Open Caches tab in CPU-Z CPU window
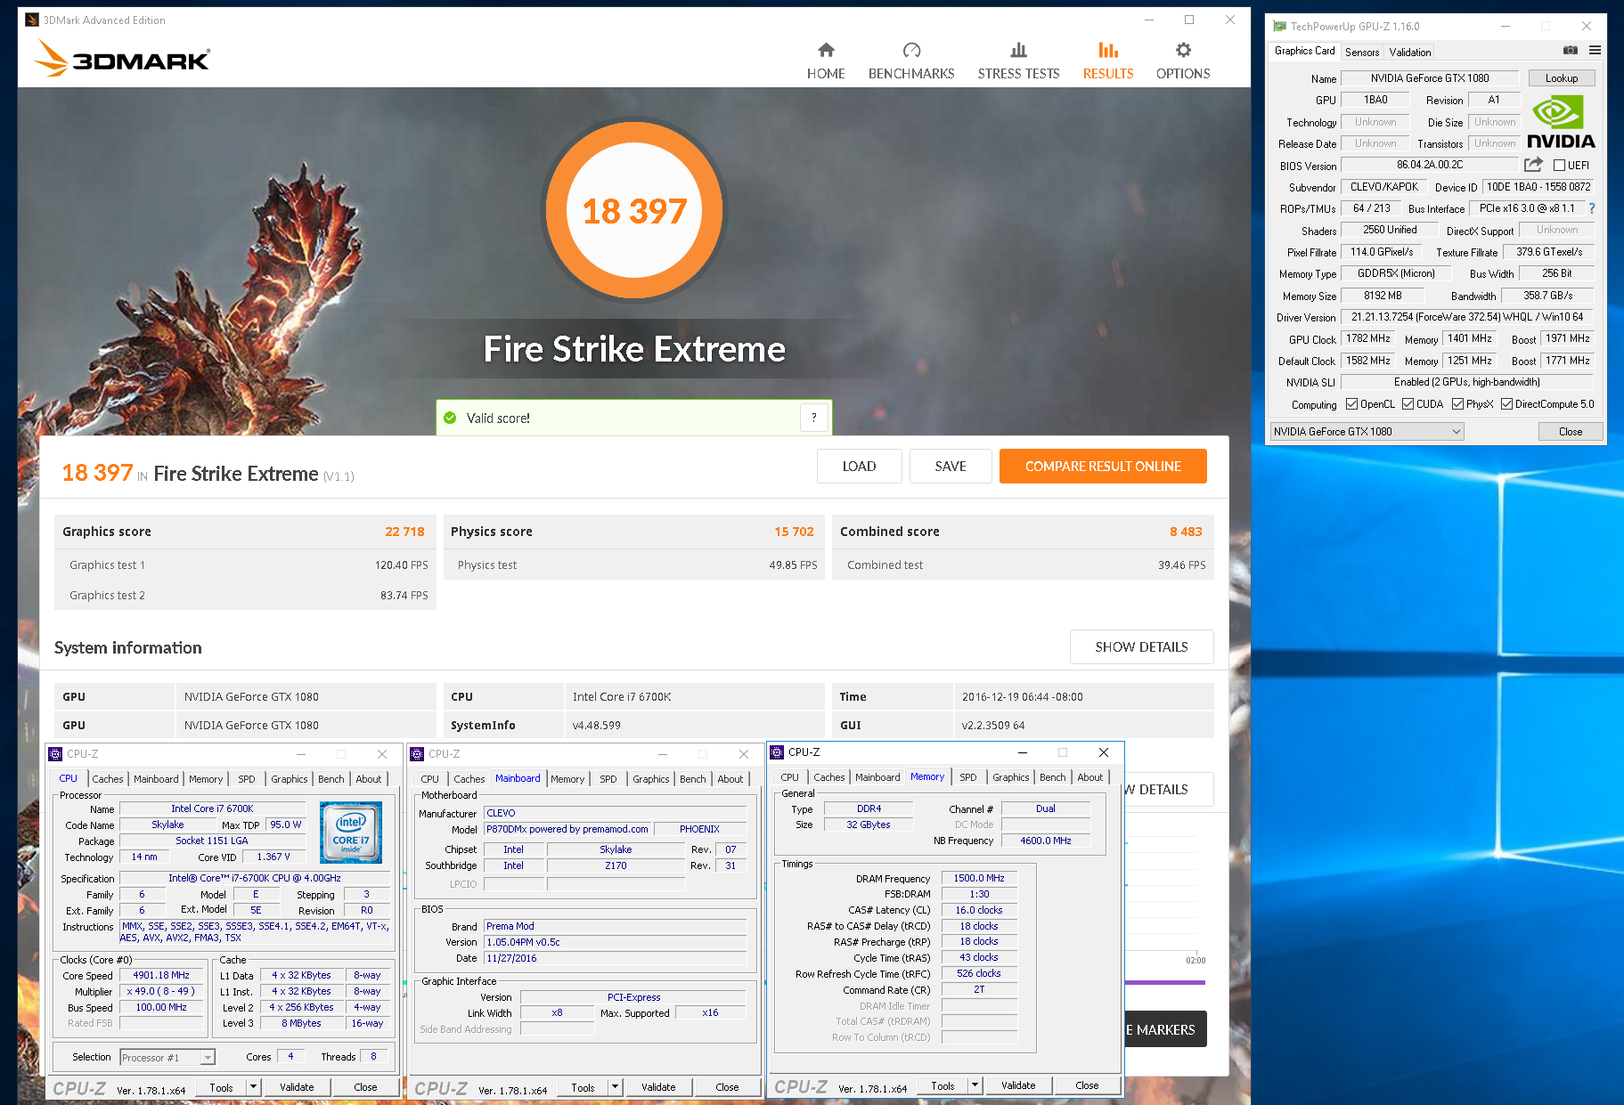 tap(108, 779)
